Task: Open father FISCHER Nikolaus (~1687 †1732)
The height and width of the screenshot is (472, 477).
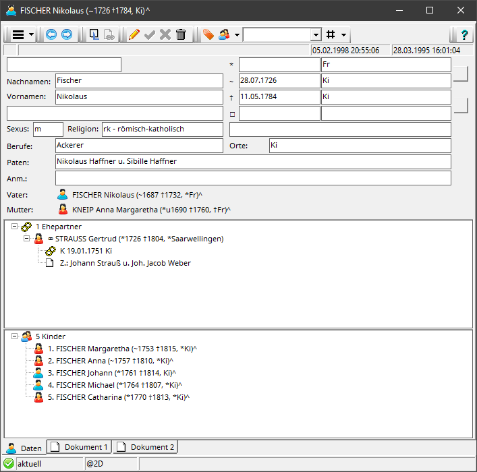Action: click(137, 195)
